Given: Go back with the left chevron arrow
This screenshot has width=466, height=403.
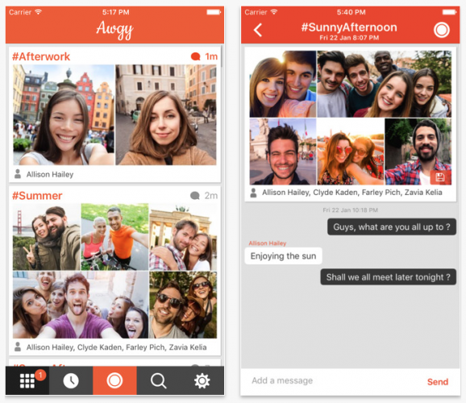Looking at the screenshot, I should click(258, 30).
